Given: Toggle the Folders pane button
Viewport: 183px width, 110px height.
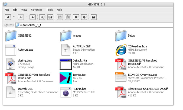Looking at the screenshot, I should pyautogui.click(x=50, y=17).
